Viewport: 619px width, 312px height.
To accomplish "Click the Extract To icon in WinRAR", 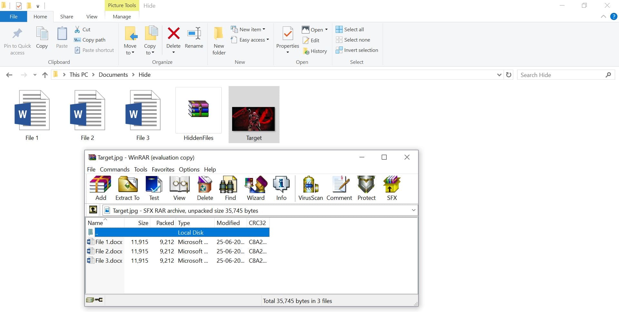I will click(128, 188).
